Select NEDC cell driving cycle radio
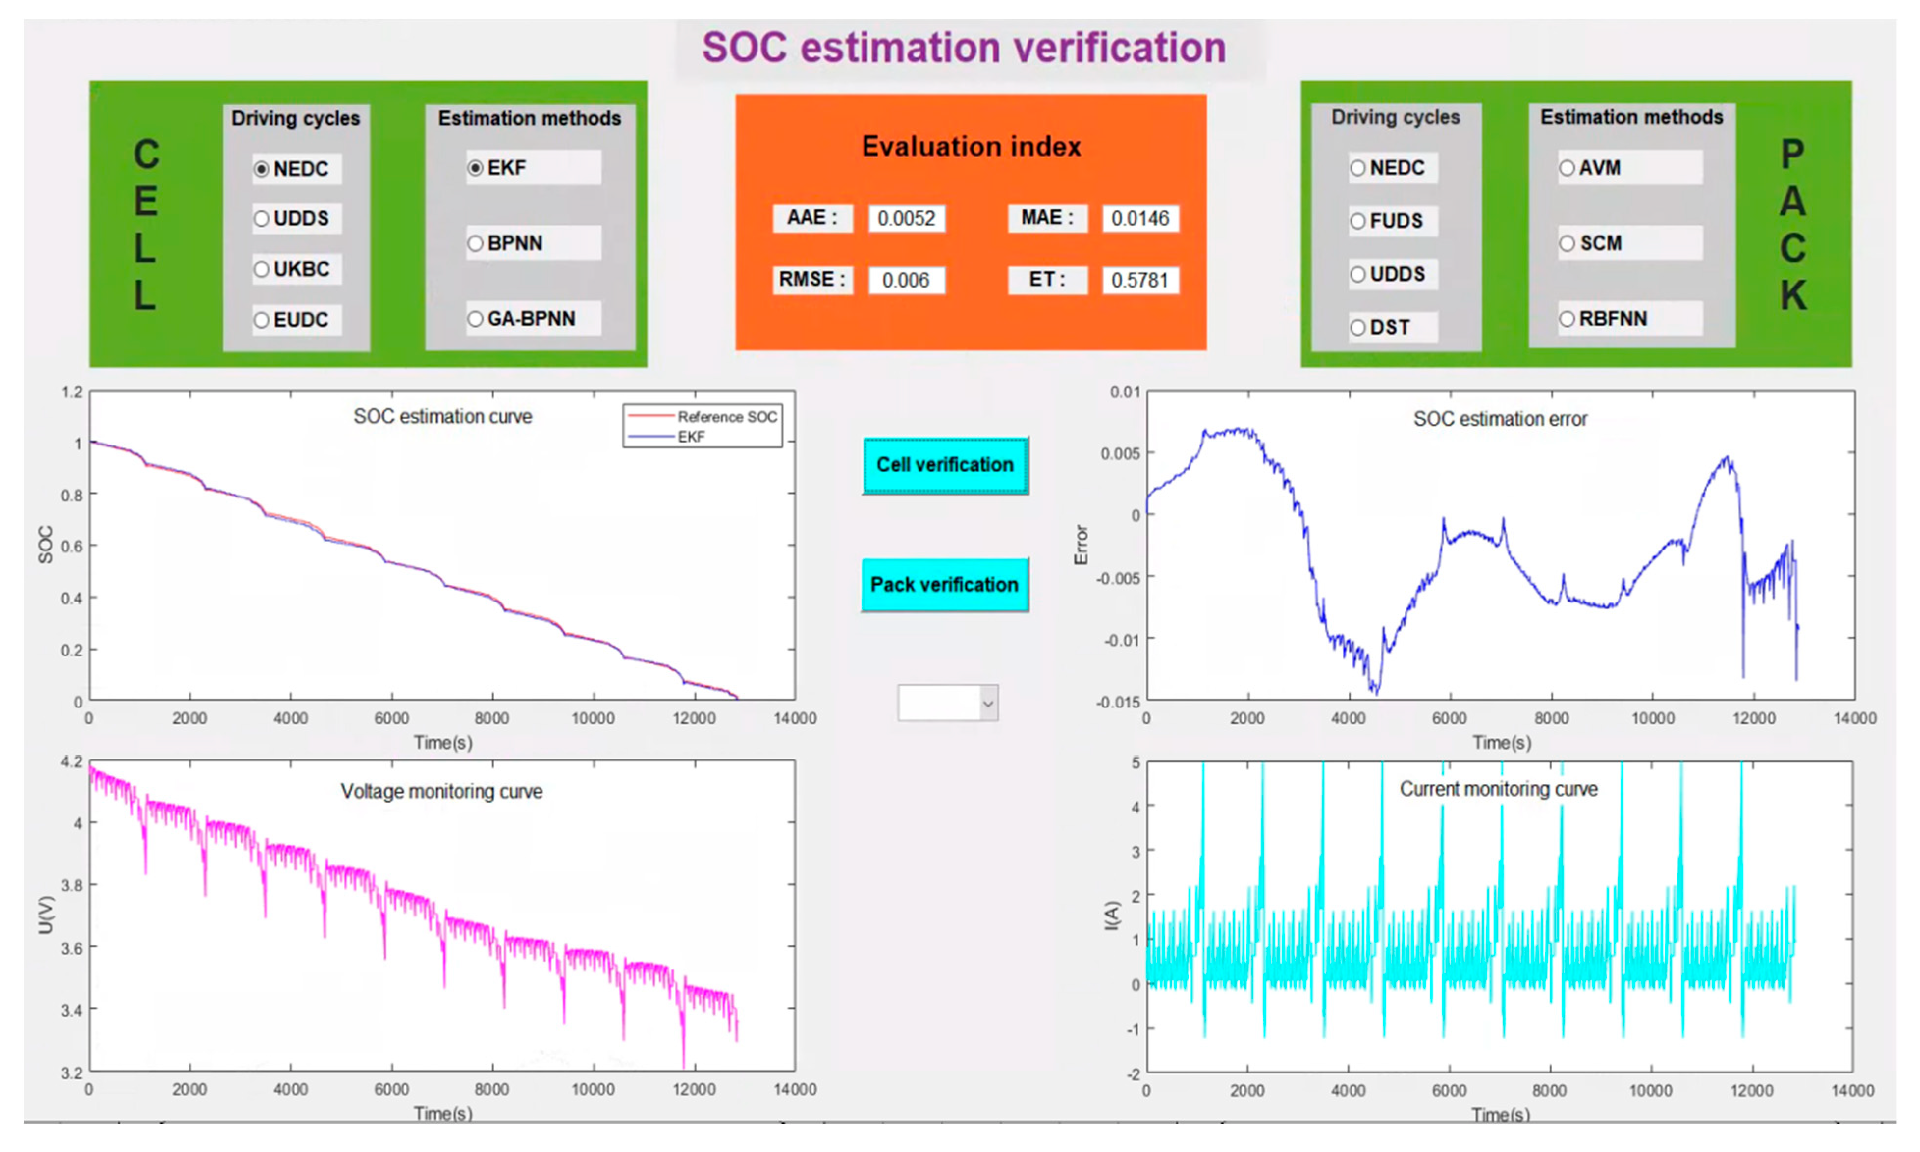Viewport: 1920px width, 1152px height. [262, 168]
